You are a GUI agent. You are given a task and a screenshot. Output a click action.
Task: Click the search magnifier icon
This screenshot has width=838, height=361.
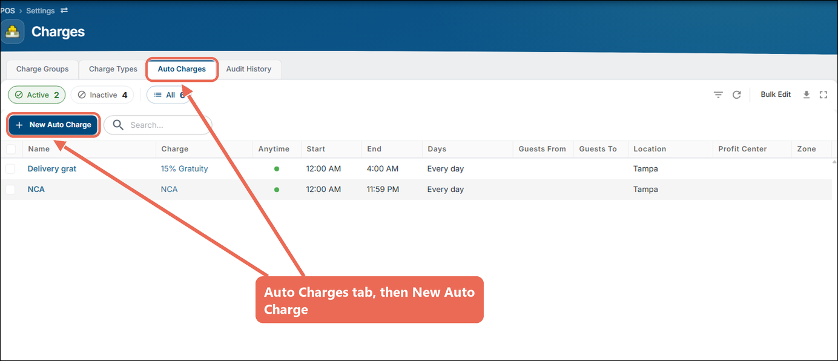[118, 125]
